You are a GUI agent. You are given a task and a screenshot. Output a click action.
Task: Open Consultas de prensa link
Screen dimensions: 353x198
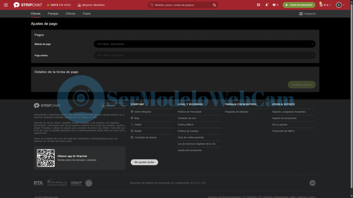click(145, 137)
